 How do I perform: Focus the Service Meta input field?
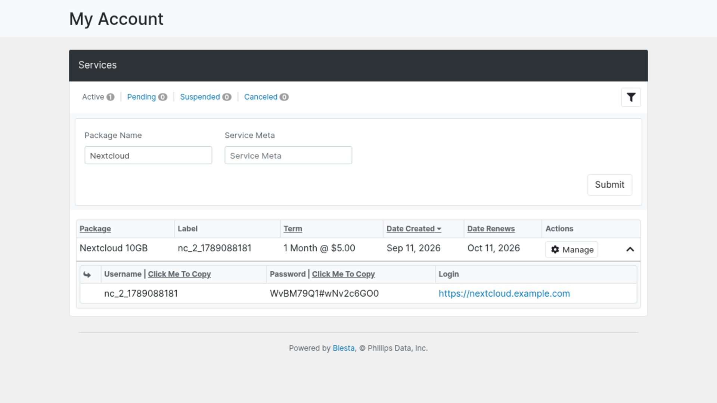[288, 155]
